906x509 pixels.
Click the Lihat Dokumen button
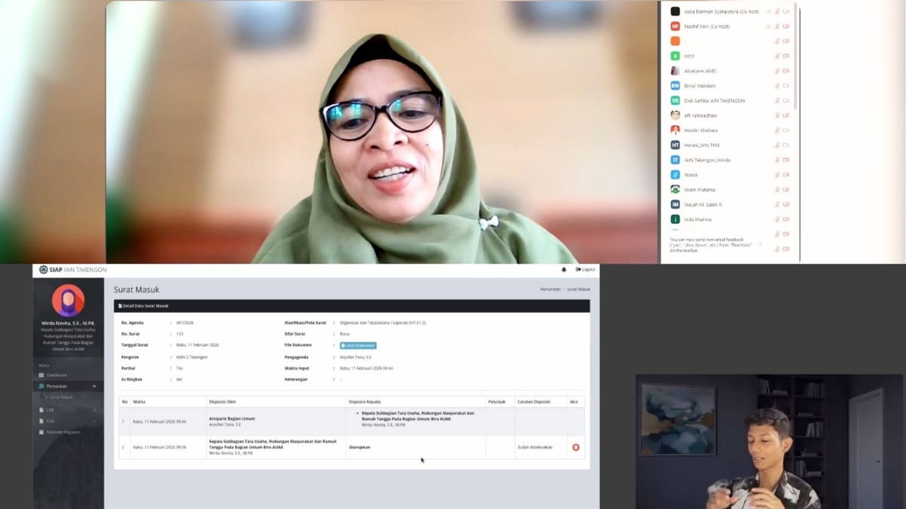tap(358, 345)
